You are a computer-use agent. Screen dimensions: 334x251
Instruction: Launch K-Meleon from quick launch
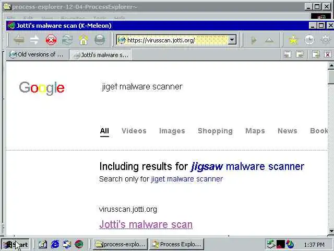coord(79,244)
